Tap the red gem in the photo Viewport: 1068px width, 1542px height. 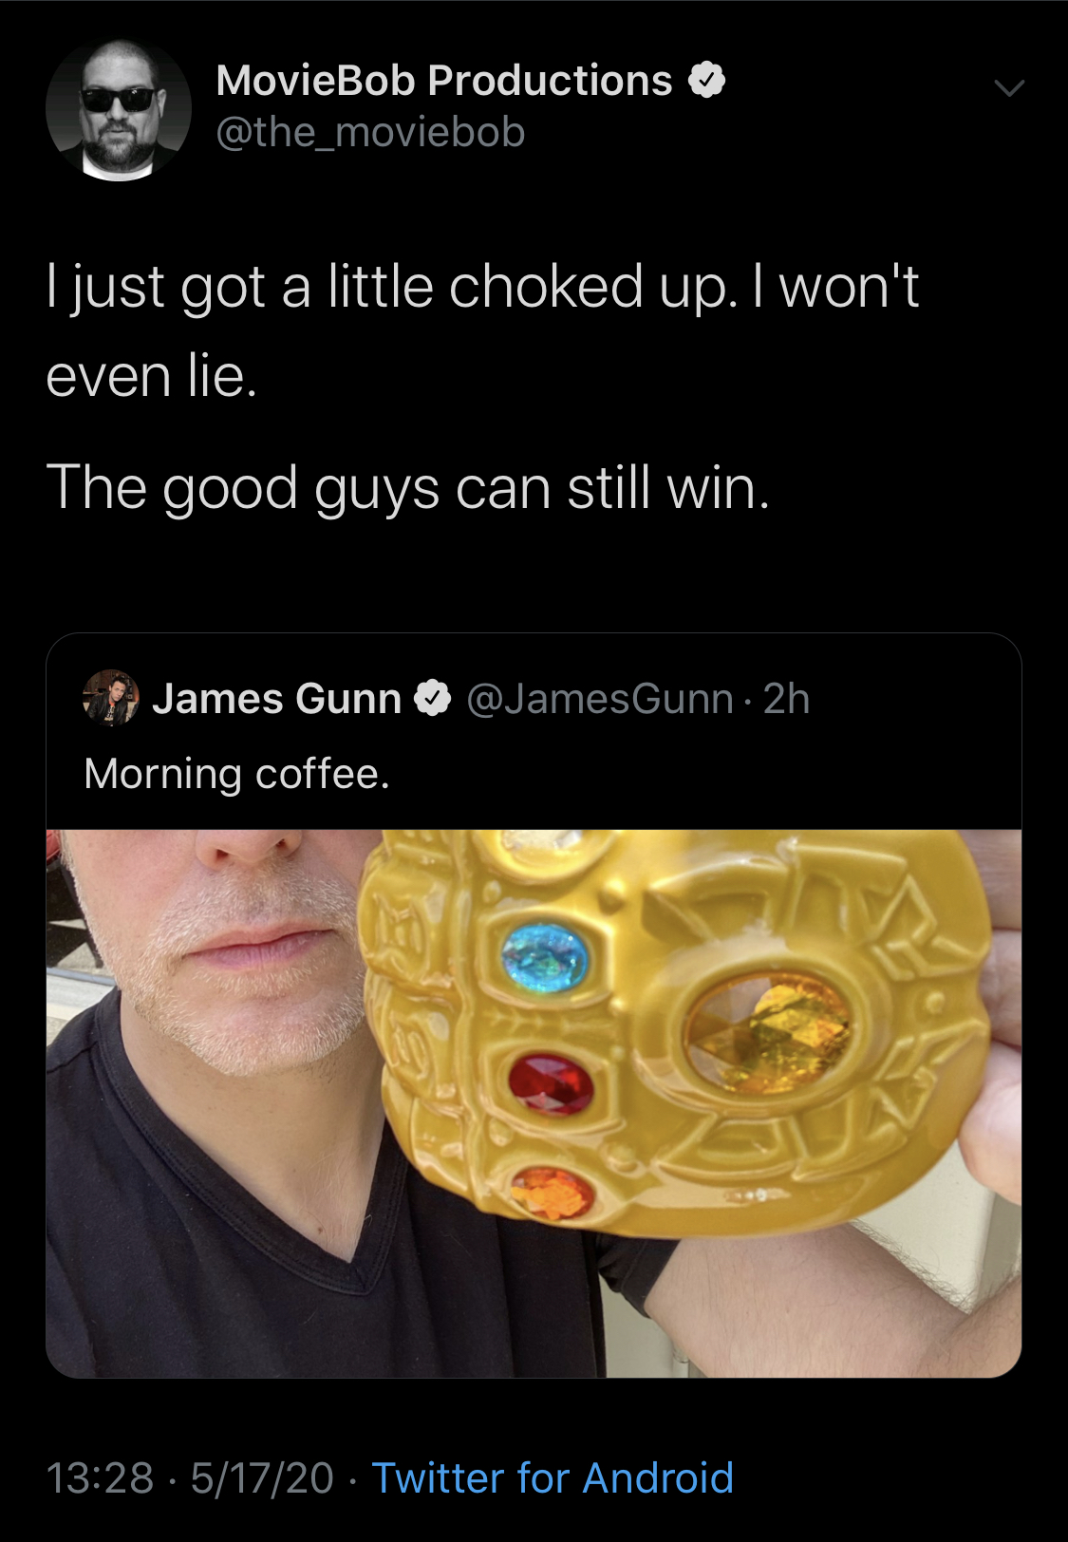(551, 1083)
